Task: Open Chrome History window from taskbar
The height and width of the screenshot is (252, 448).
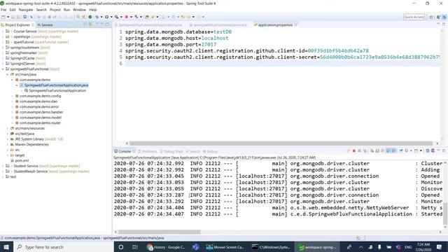Action: pos(167,247)
